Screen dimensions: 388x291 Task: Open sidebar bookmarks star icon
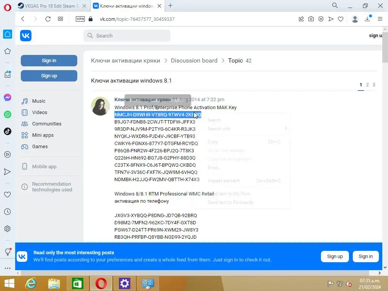8,51
